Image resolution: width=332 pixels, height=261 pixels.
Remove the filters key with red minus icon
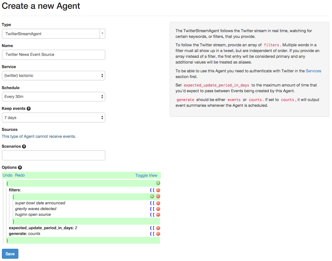[x=158, y=190]
